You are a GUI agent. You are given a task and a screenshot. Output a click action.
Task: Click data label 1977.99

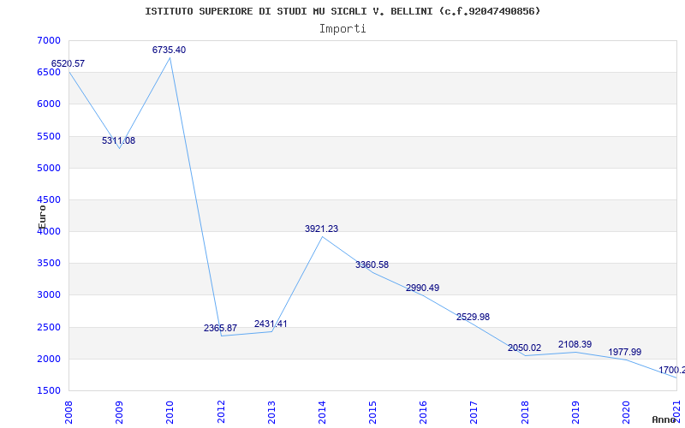(625, 353)
